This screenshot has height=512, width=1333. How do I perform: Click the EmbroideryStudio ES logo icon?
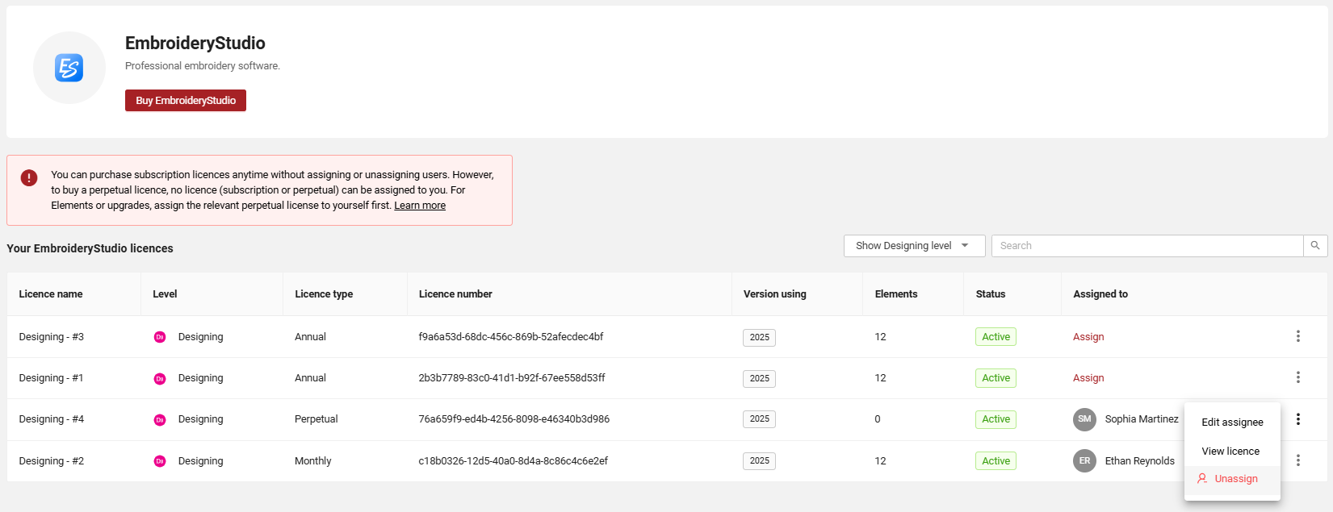pyautogui.click(x=69, y=68)
